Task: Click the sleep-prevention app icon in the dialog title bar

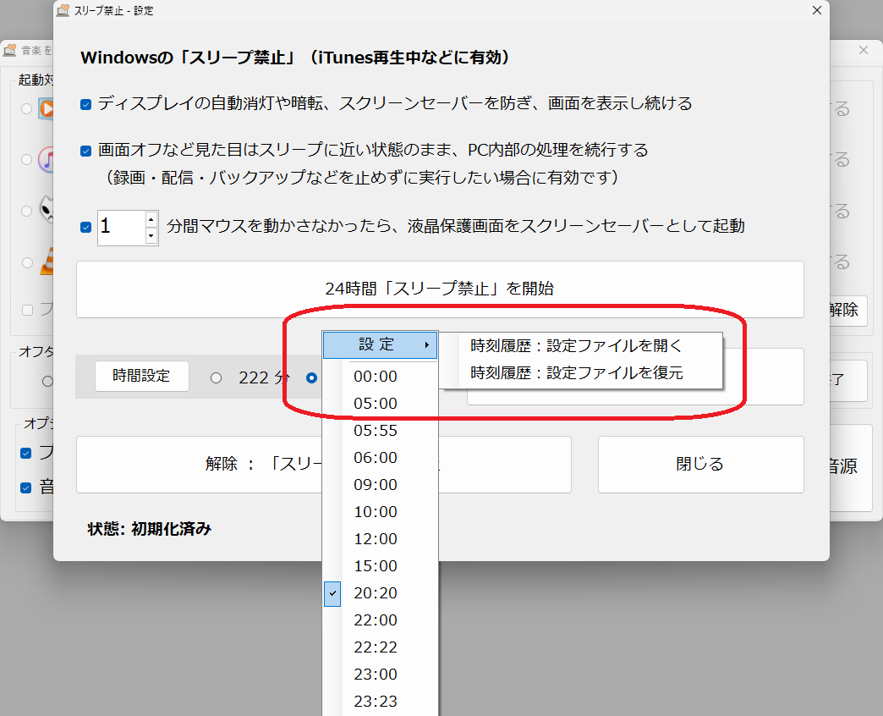Action: coord(63,10)
